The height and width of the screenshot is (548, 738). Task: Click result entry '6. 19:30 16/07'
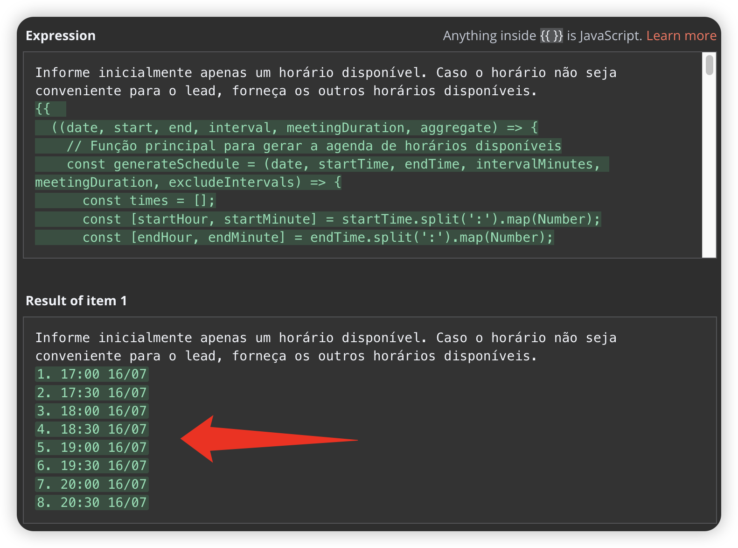coord(92,466)
